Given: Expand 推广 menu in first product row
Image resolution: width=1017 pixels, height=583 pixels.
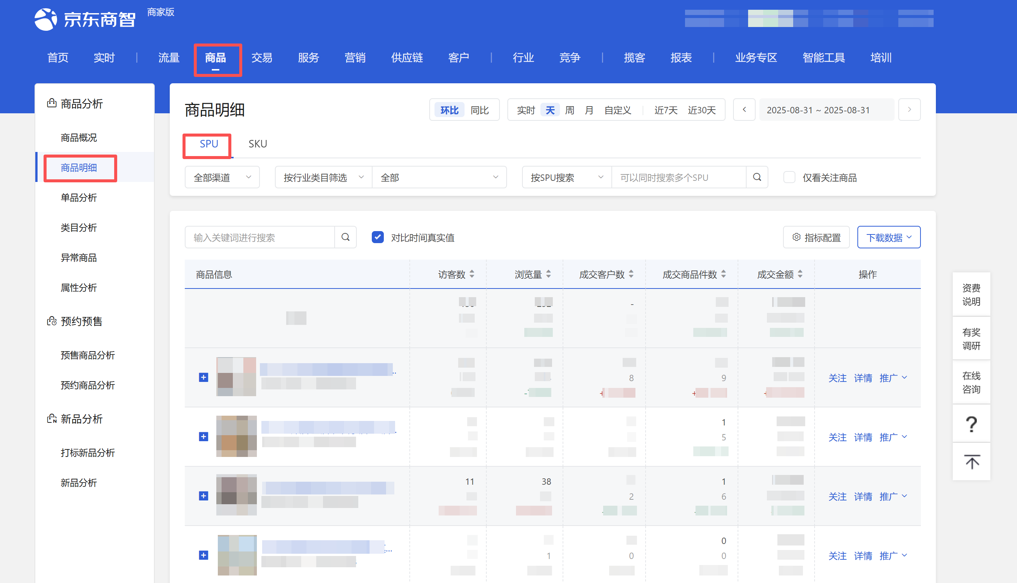Looking at the screenshot, I should [893, 377].
